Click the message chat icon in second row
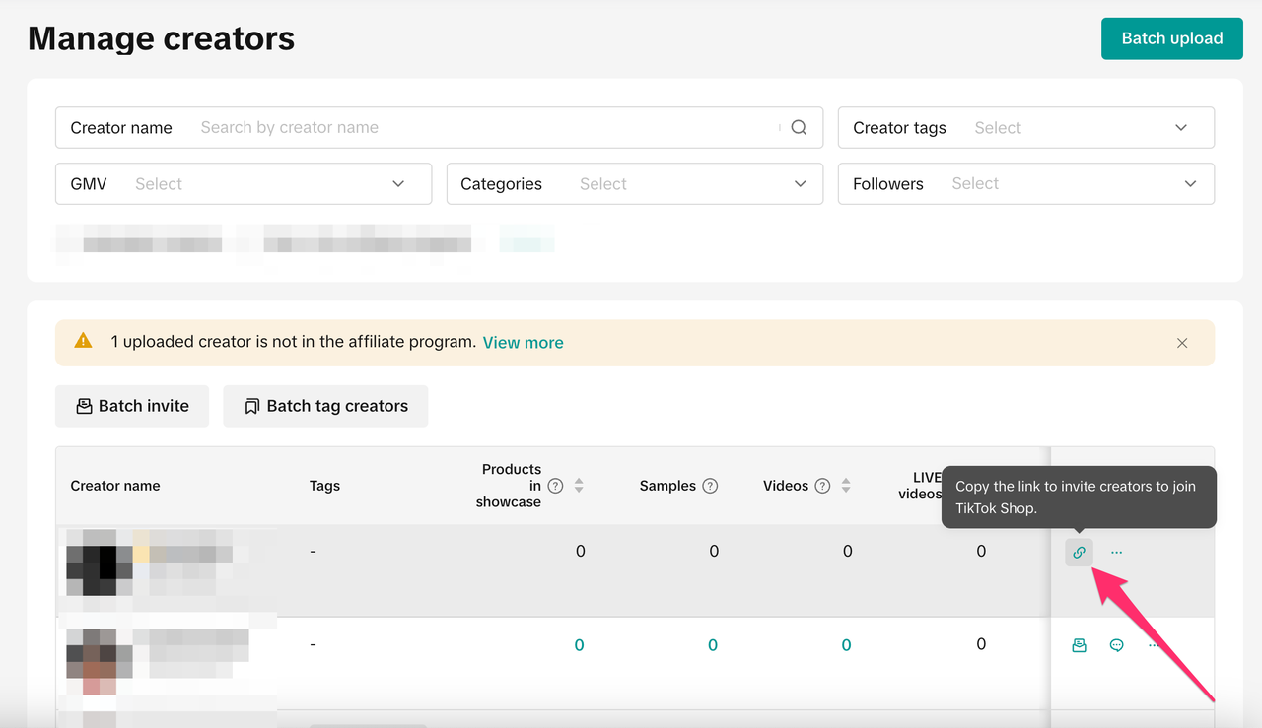Screen dimensions: 1262x728 coord(1116,645)
